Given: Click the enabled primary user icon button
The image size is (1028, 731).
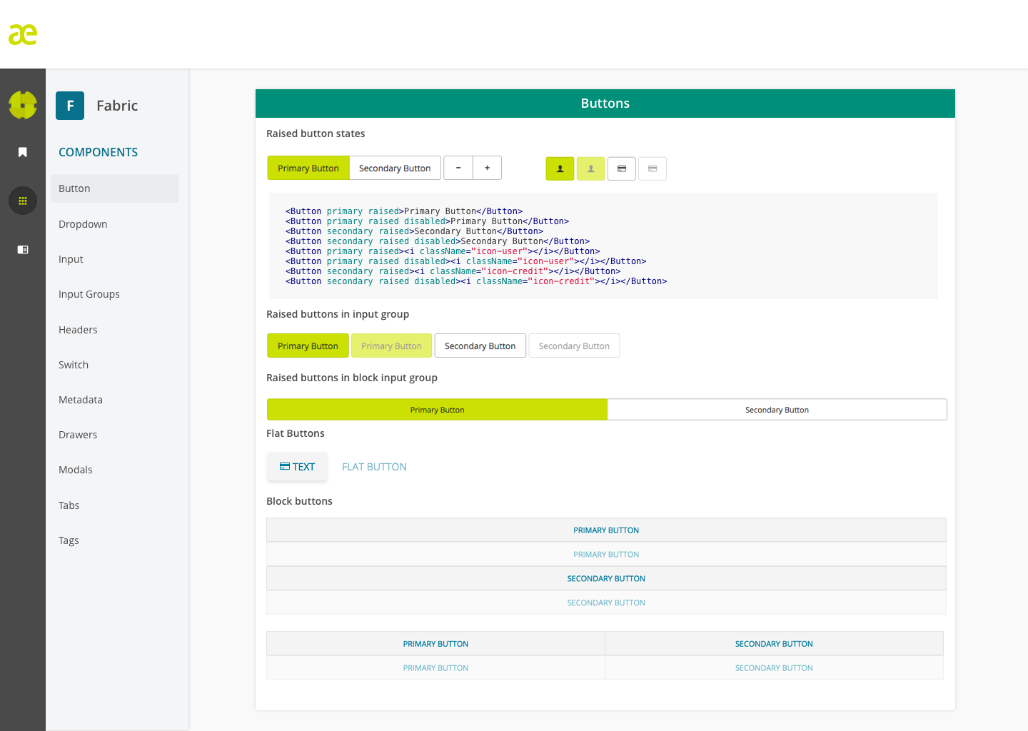Looking at the screenshot, I should [560, 168].
